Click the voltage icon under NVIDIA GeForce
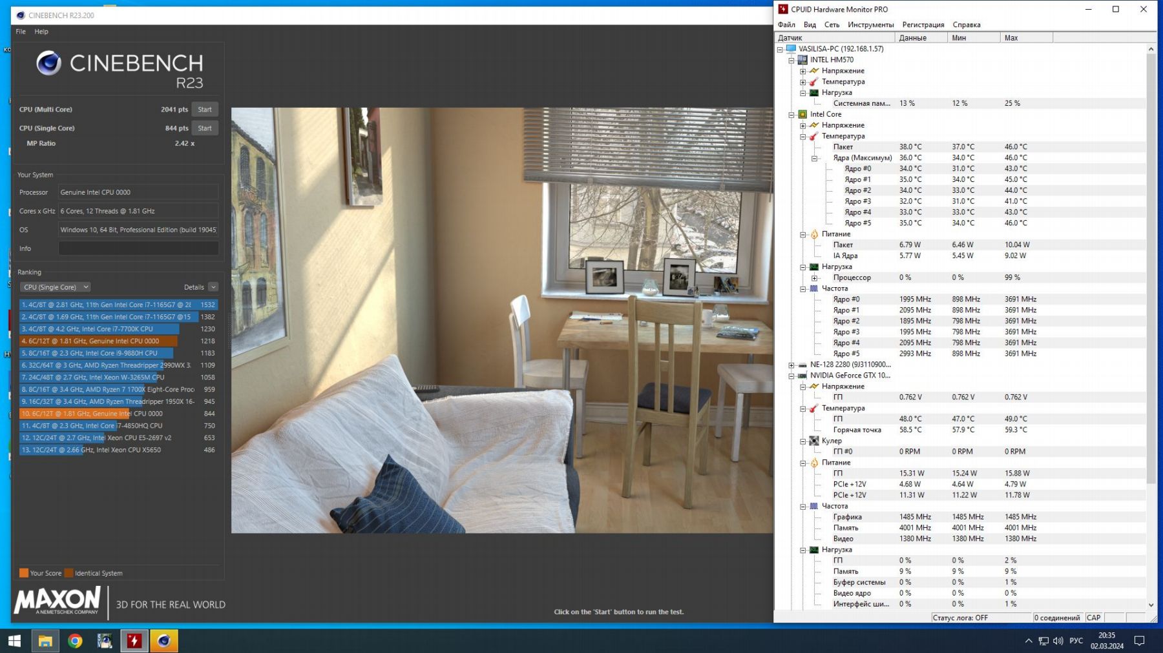The height and width of the screenshot is (653, 1163). (814, 387)
